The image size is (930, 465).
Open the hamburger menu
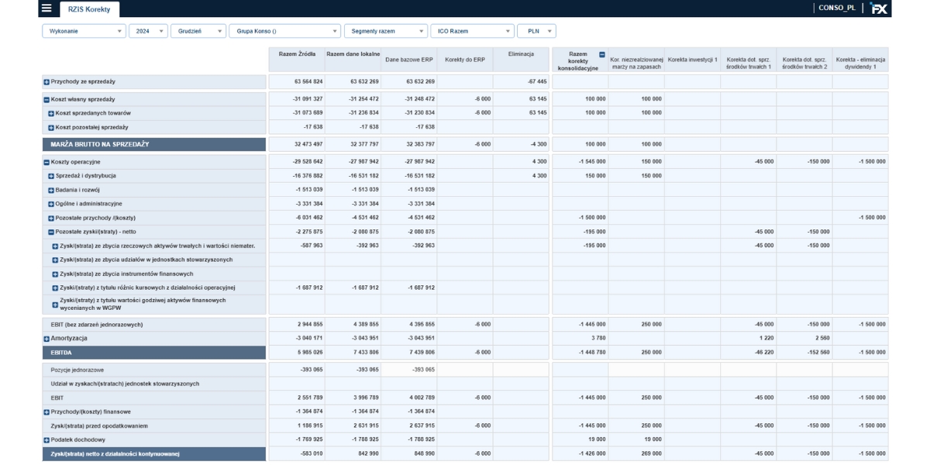pos(47,8)
